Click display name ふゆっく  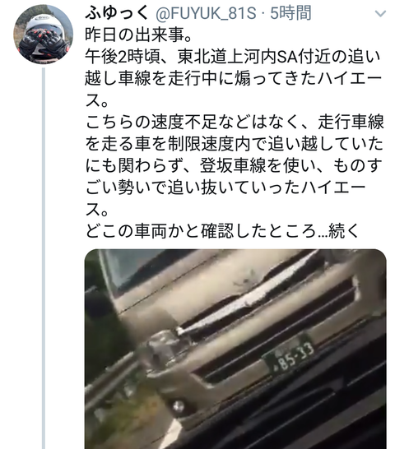(117, 13)
